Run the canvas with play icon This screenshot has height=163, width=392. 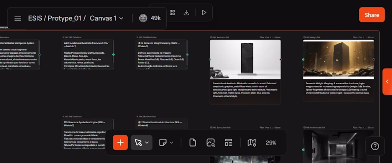204,12
